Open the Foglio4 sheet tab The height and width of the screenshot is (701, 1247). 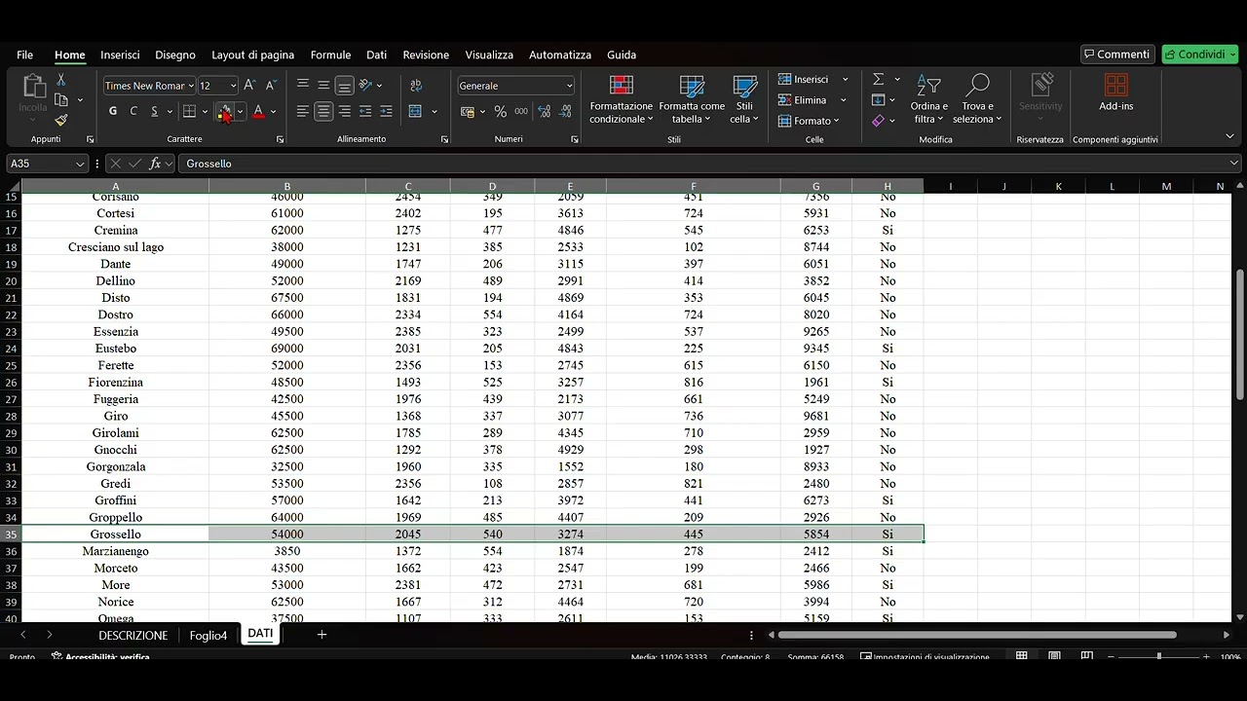click(208, 635)
